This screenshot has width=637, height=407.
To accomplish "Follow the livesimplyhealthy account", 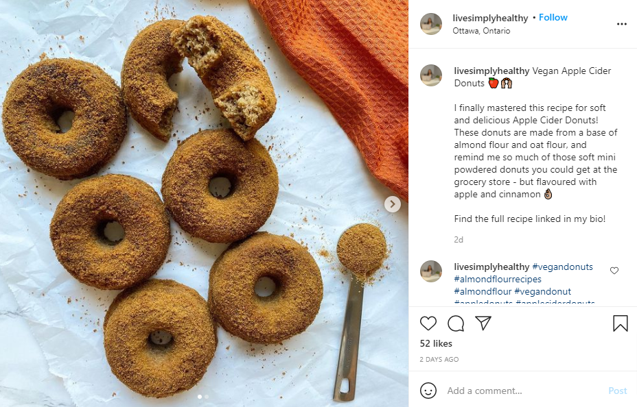I will coord(553,18).
